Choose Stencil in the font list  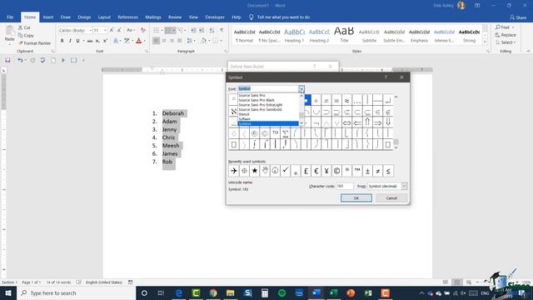pyautogui.click(x=244, y=114)
